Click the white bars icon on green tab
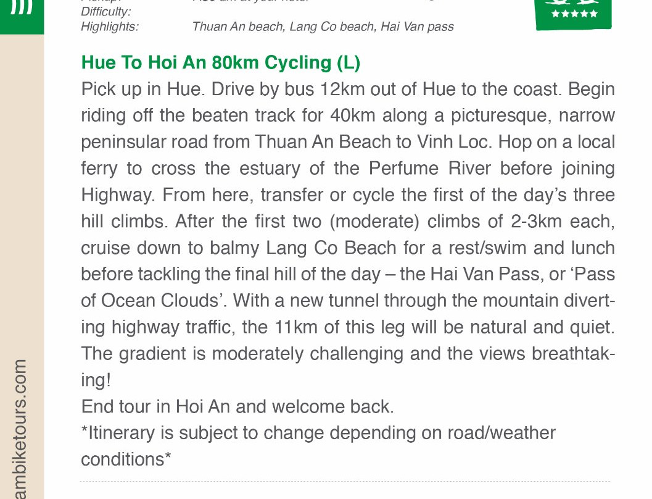 pyautogui.click(x=22, y=9)
